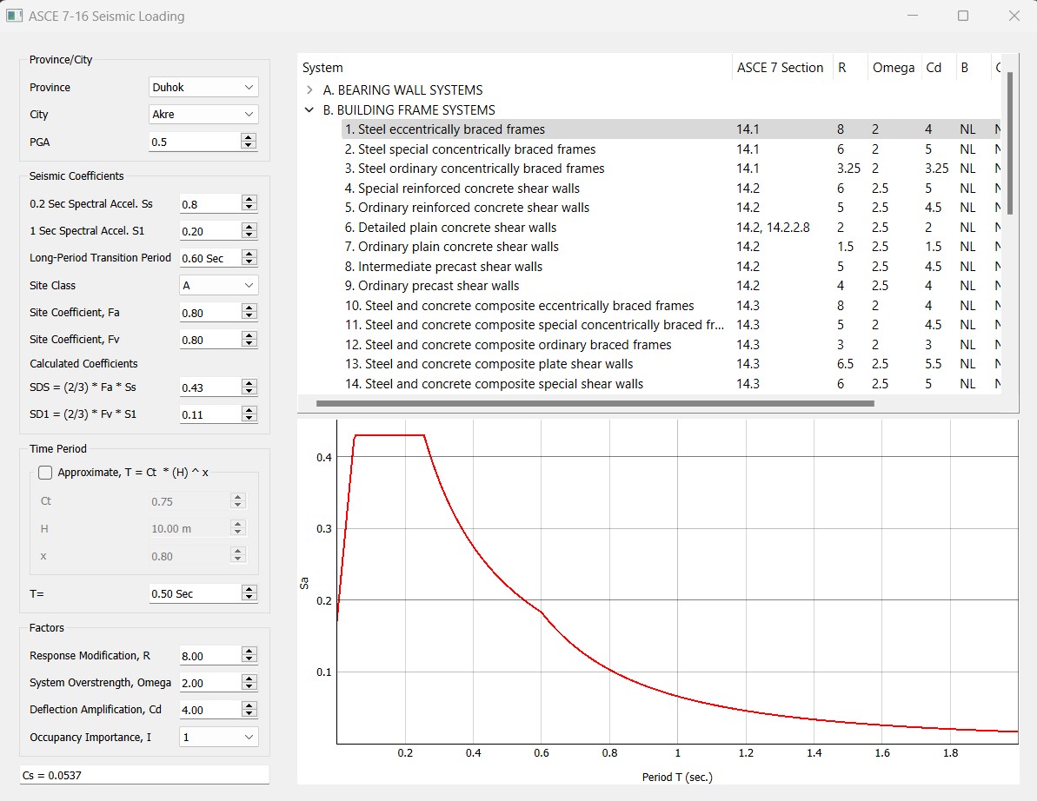1037x801 pixels.
Task: Click the T= period field
Action: 195,593
